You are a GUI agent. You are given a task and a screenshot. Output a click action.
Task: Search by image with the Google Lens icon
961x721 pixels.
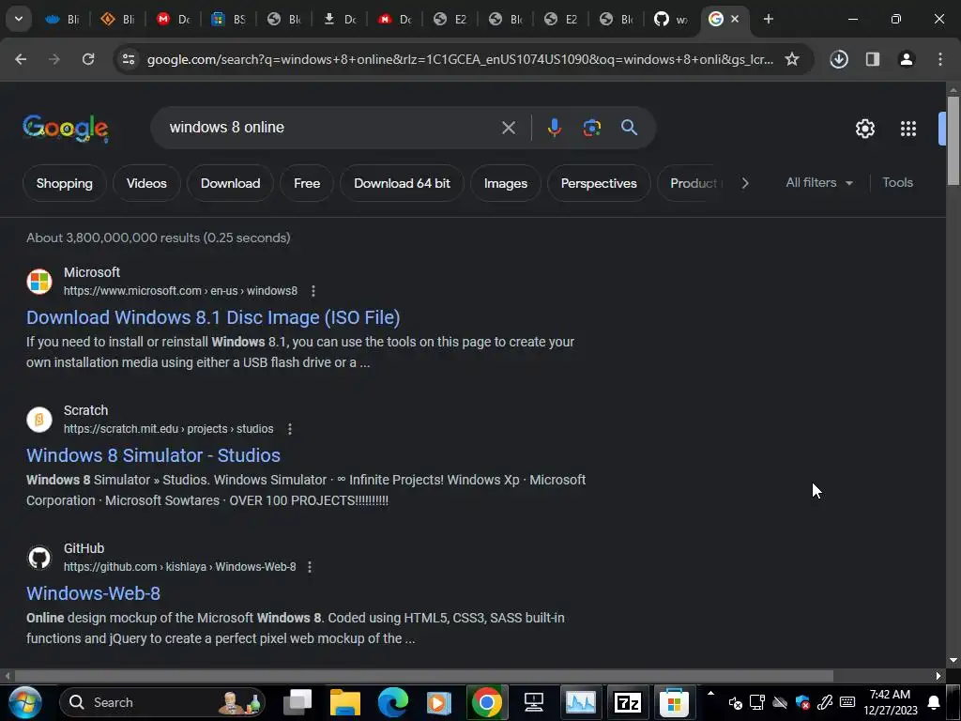(x=591, y=128)
